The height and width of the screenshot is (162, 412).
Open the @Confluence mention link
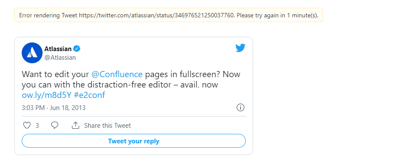click(x=117, y=74)
